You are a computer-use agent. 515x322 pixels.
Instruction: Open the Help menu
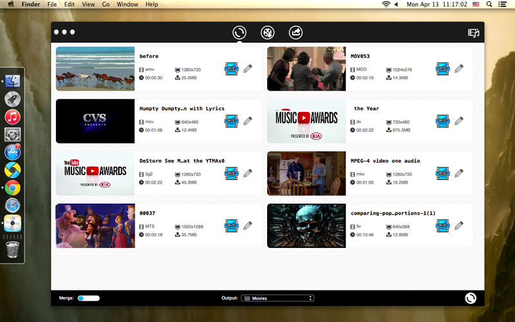152,5
